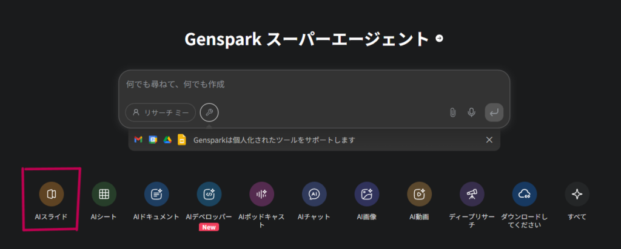621x249 pixels.
Task: Click the Google Calendar icon
Action: click(153, 140)
